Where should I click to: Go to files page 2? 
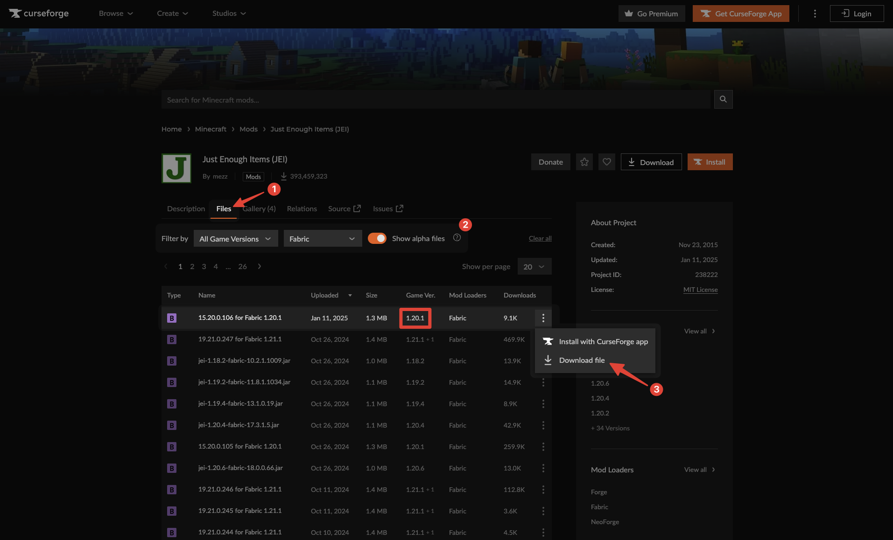(x=192, y=266)
